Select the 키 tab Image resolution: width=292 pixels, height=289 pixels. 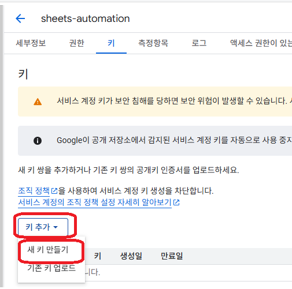pos(111,43)
